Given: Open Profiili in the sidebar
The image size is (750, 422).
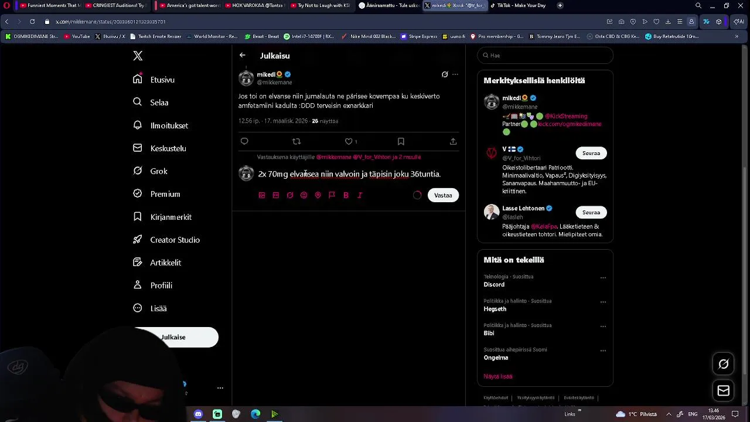Looking at the screenshot, I should point(152,285).
